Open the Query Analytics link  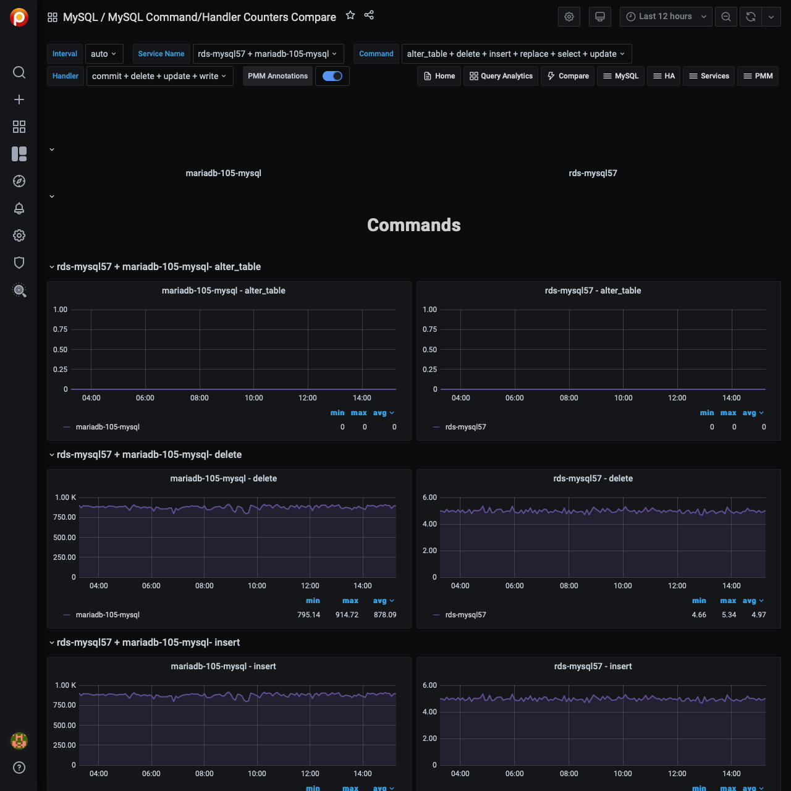click(501, 76)
